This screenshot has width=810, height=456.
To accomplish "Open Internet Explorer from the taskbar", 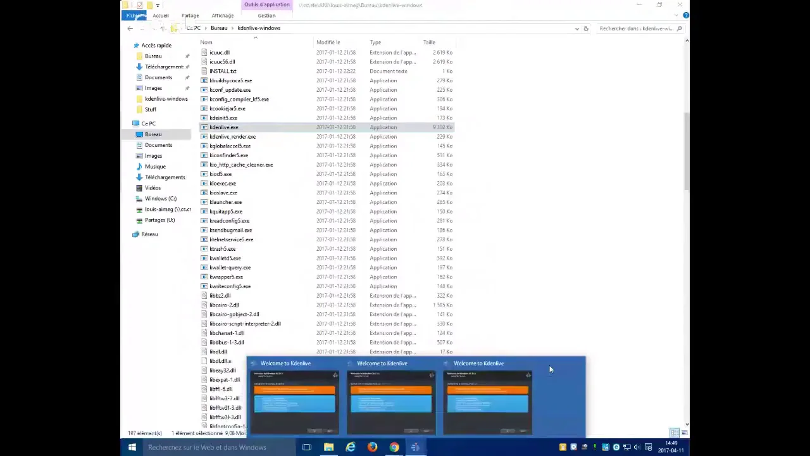I will (x=351, y=447).
